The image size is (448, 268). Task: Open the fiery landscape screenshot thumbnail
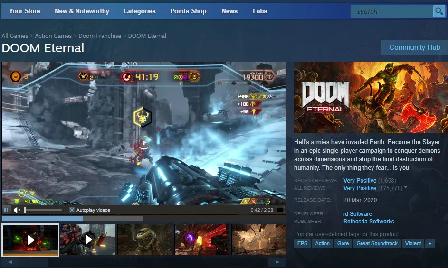259,240
